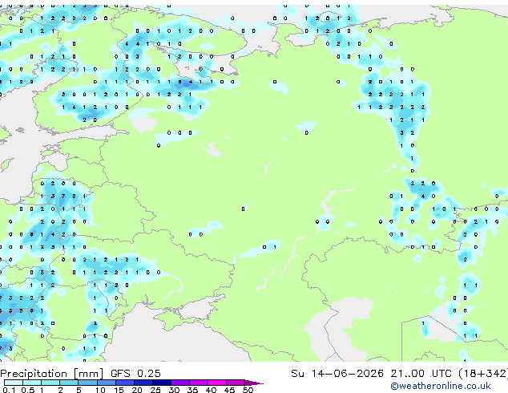Click the date 'Su 14-06-2026'
The width and height of the screenshot is (508, 393).
(x=337, y=374)
